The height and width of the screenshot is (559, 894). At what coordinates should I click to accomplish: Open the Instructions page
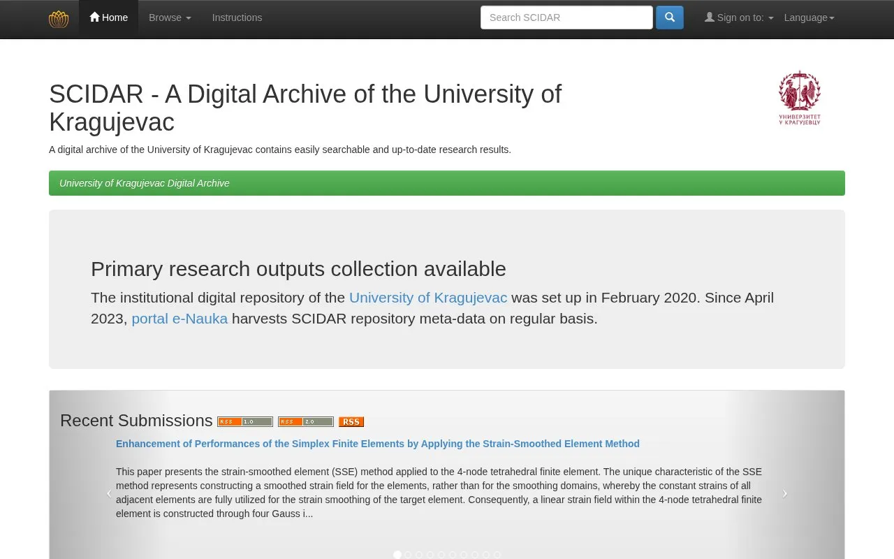[x=237, y=17]
